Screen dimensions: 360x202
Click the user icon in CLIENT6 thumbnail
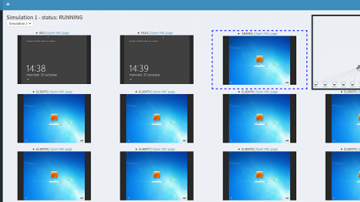click(x=54, y=175)
